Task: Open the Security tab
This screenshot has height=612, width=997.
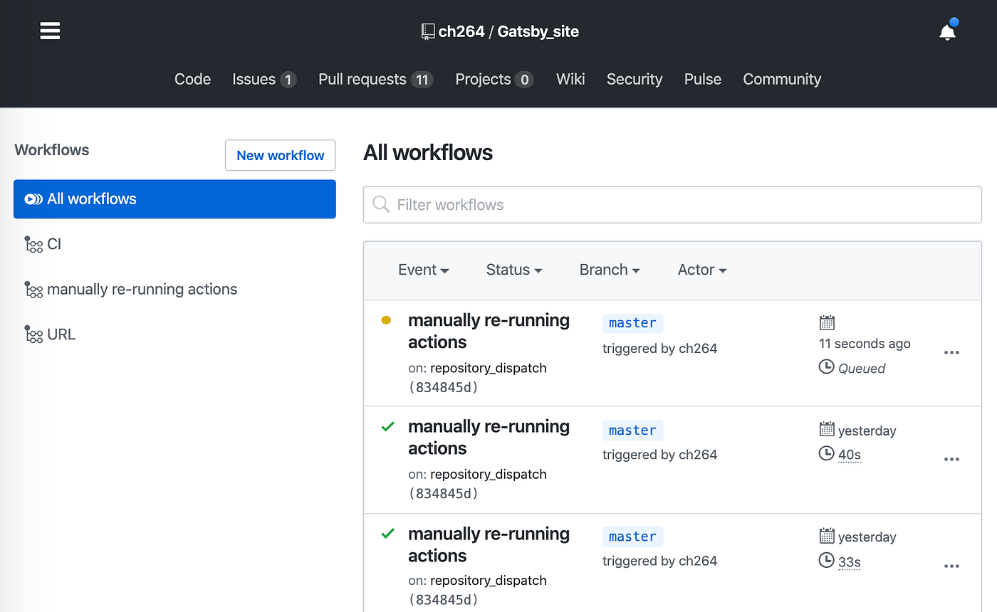Action: pyautogui.click(x=635, y=80)
